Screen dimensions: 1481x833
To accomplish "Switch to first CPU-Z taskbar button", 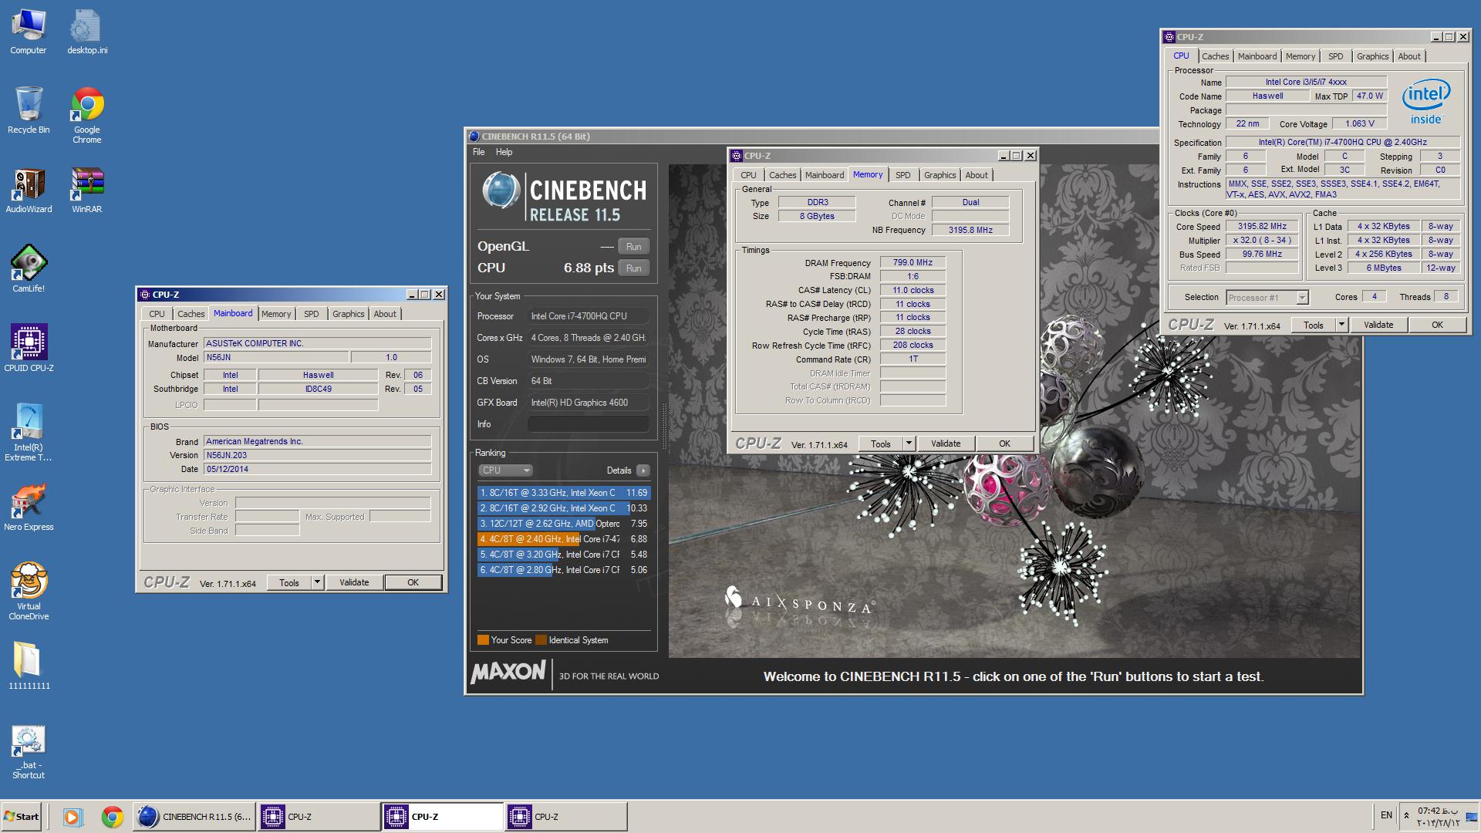I will pos(319,816).
